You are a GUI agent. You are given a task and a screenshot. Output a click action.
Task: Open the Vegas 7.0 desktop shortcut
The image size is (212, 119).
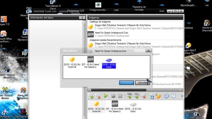pos(4,21)
